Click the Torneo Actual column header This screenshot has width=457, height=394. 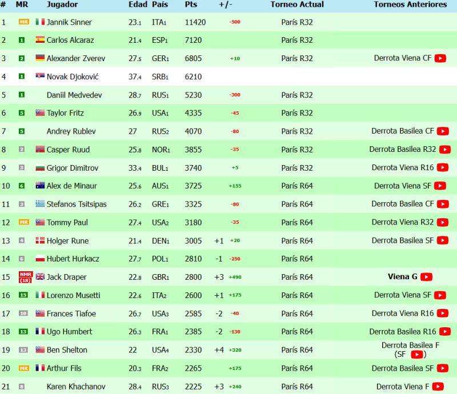[297, 5]
